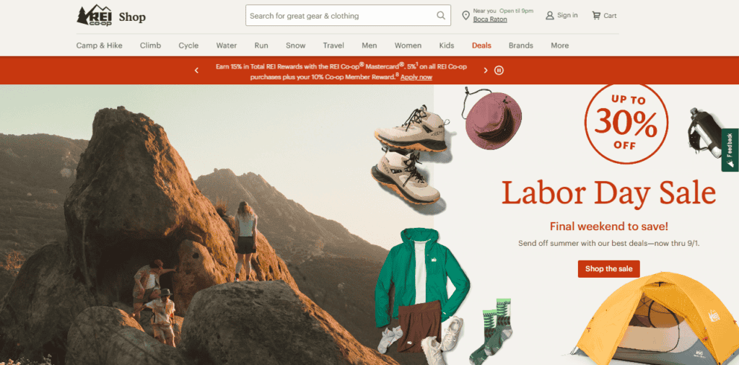Select the Cycle category menu
This screenshot has height=365, width=739.
click(x=188, y=45)
